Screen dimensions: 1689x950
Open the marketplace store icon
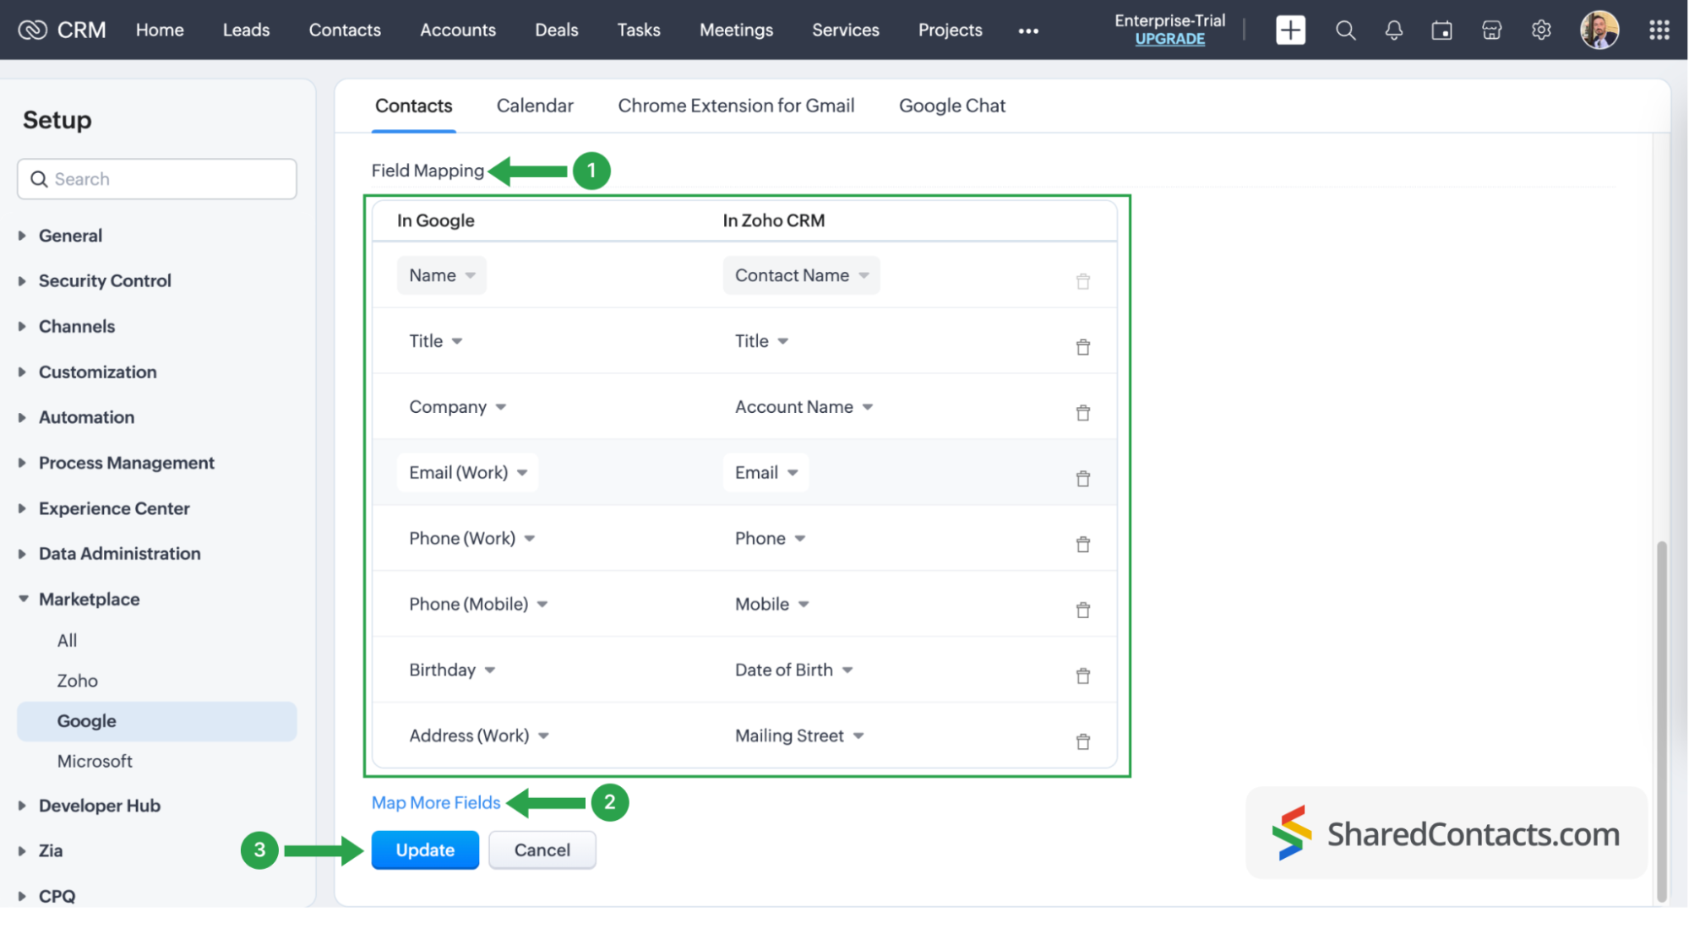(x=1492, y=30)
